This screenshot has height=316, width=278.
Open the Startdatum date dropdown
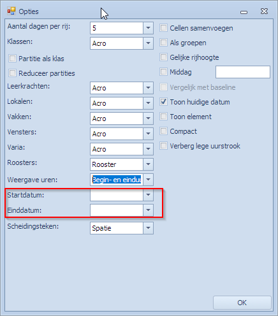(148, 195)
